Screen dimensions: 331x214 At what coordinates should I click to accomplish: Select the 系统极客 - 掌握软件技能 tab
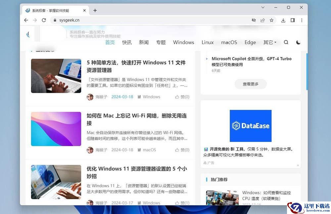click(56, 10)
